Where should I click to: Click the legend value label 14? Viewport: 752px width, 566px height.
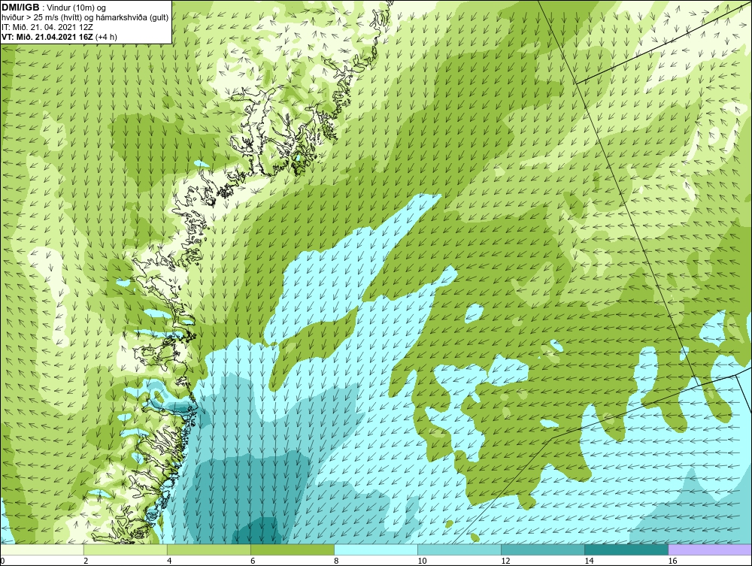[x=589, y=561]
